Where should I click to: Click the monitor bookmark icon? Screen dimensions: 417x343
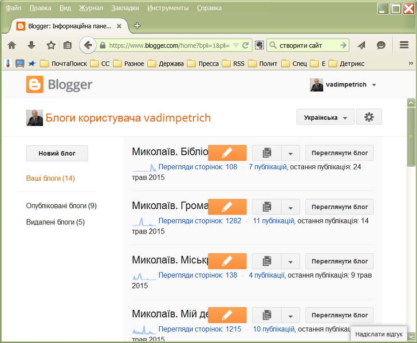tap(20, 64)
